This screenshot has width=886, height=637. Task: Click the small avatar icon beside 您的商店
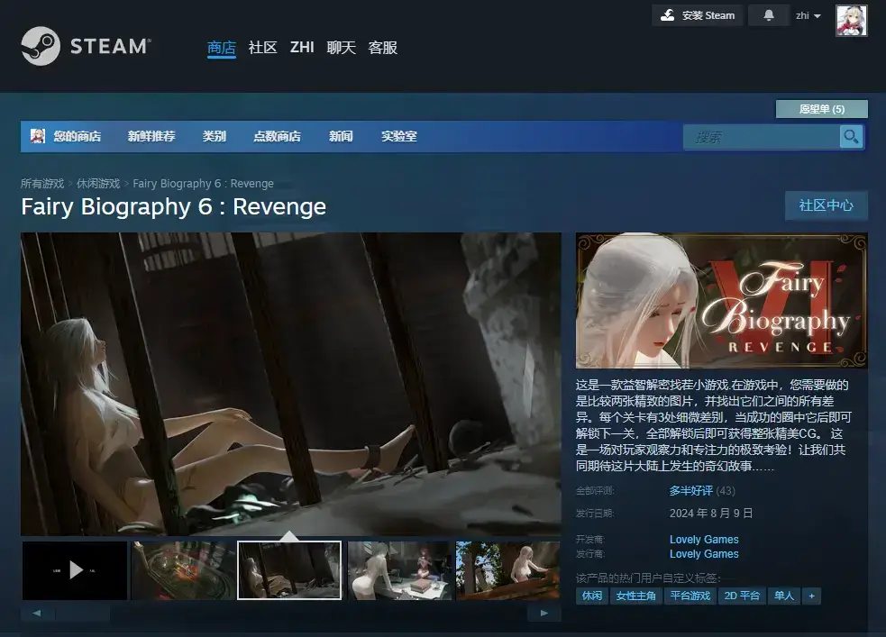tap(38, 135)
